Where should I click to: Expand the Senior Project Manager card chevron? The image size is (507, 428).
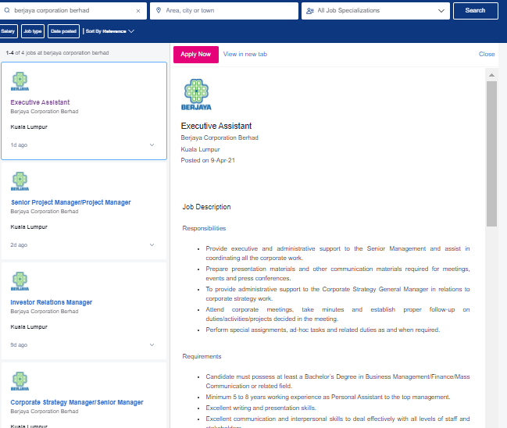point(152,244)
